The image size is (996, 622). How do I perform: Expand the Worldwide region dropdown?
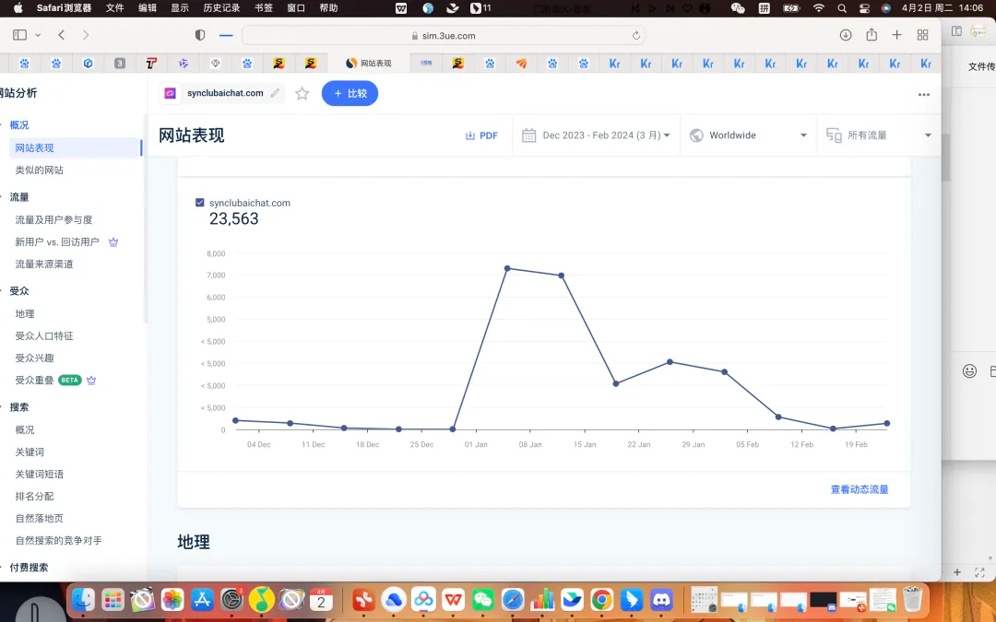pyautogui.click(x=748, y=135)
